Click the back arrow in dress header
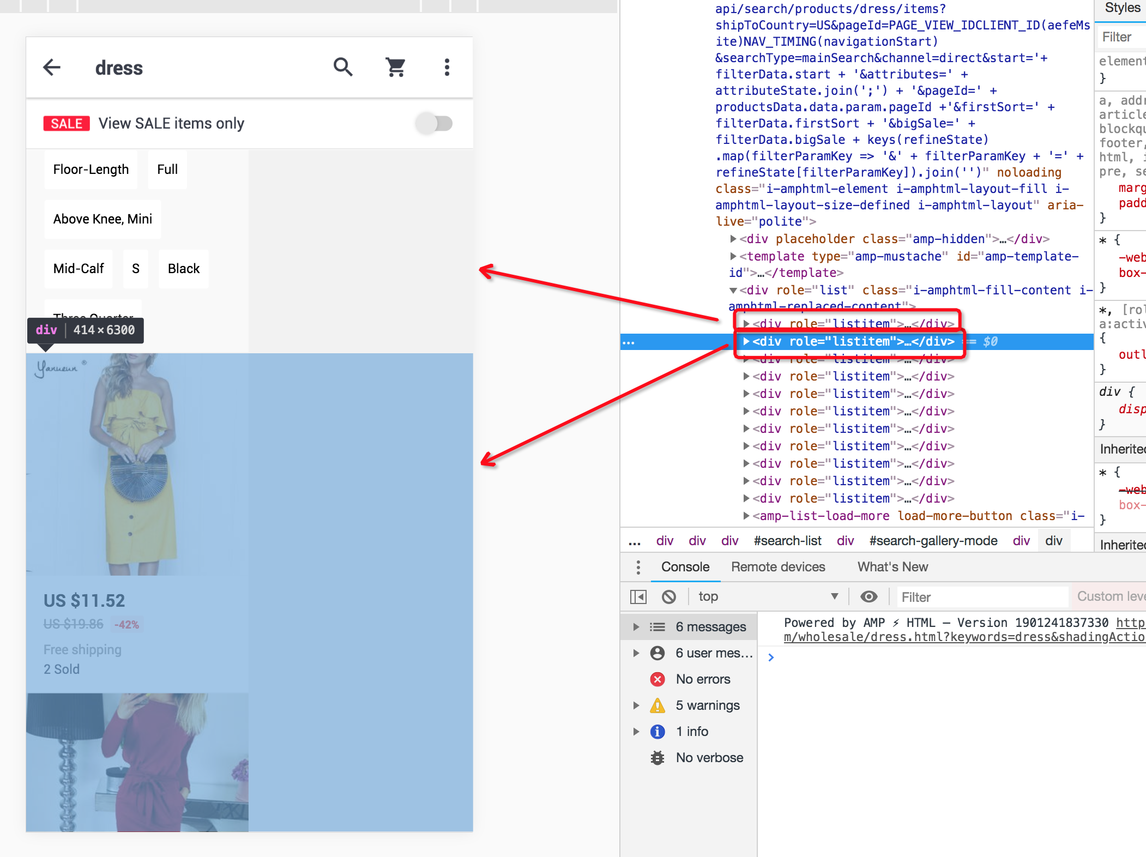The width and height of the screenshot is (1146, 857). tap(52, 68)
